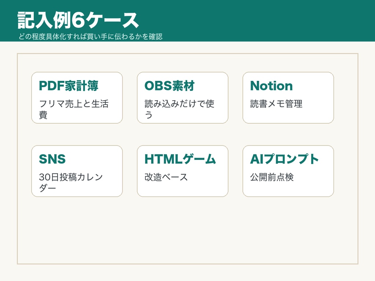The height and width of the screenshot is (281, 375).
Task: Click the 改造ベース description
Action: tap(166, 177)
